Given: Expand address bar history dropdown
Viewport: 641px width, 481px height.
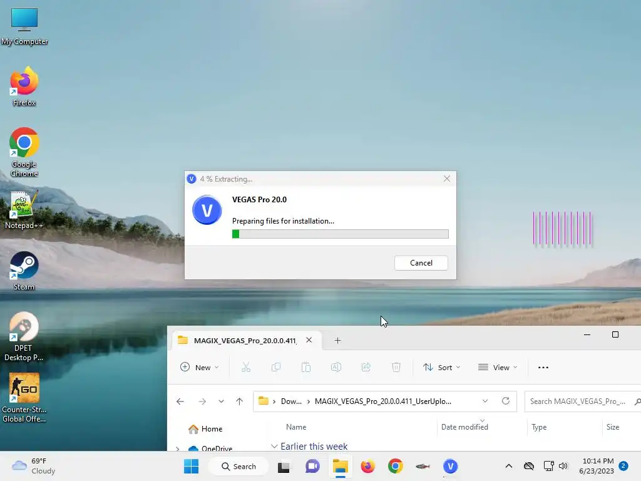Looking at the screenshot, I should [x=485, y=401].
